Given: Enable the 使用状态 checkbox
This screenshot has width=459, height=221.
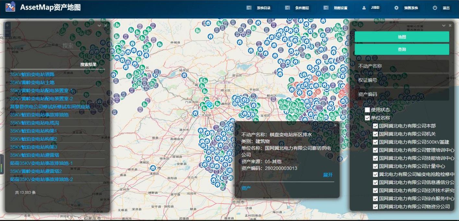Looking at the screenshot, I should [x=367, y=110].
